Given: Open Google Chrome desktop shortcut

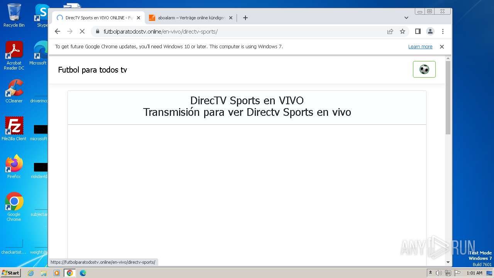Looking at the screenshot, I should [x=14, y=207].
